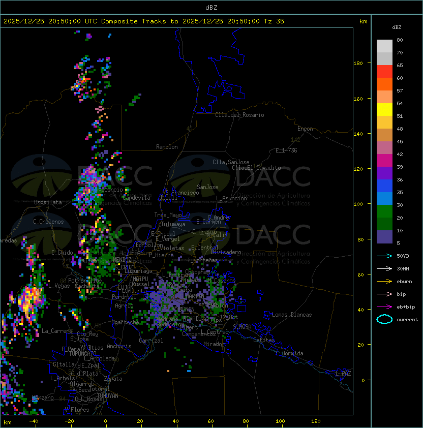Select the pink bip arrow legend icon
The image size is (423, 428).
384,294
